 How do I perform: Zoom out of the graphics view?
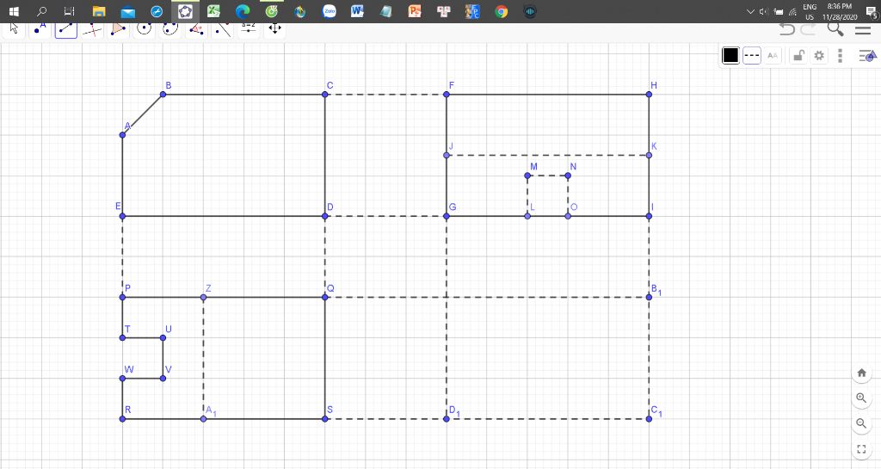click(861, 423)
